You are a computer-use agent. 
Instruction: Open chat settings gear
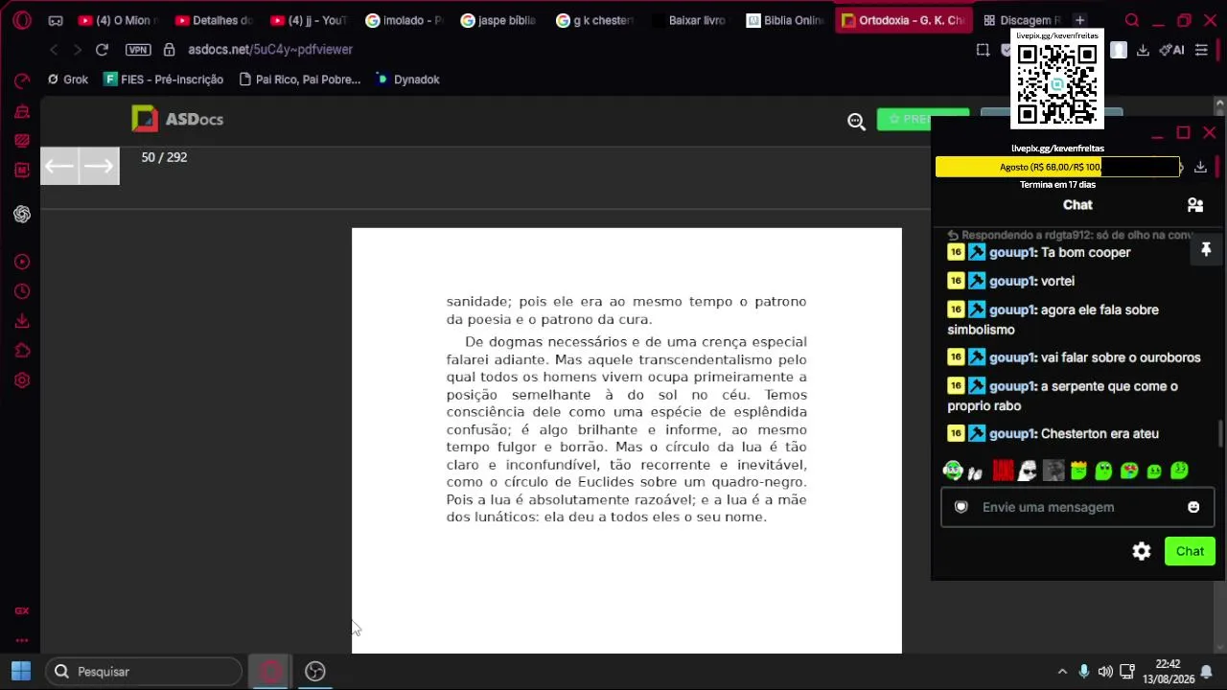1141,551
